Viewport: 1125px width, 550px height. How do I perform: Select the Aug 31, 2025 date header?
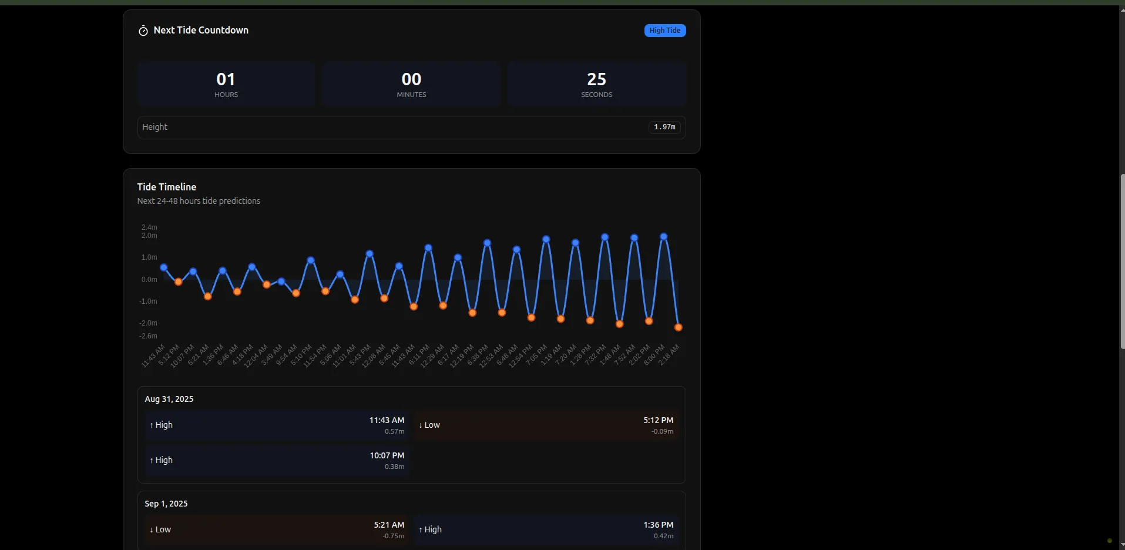click(169, 398)
